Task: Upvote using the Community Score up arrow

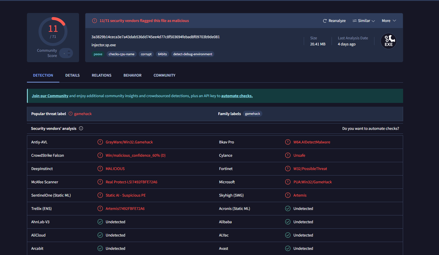Action: point(69,51)
